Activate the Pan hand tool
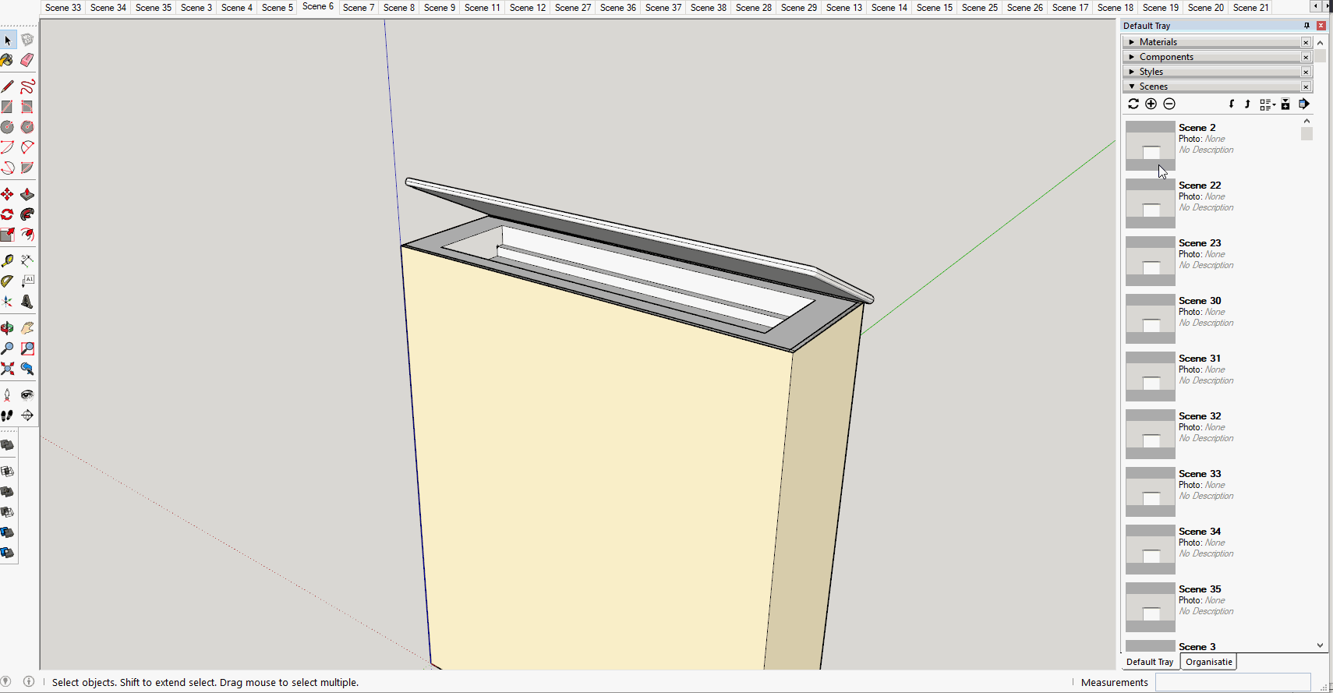Image resolution: width=1333 pixels, height=693 pixels. click(27, 328)
